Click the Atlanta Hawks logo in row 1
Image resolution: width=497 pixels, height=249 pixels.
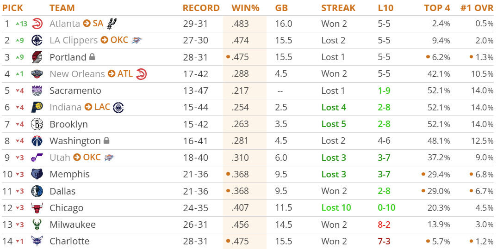coord(37,24)
